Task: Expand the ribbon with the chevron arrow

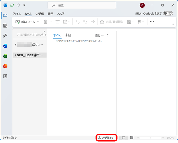Action: 173,24
